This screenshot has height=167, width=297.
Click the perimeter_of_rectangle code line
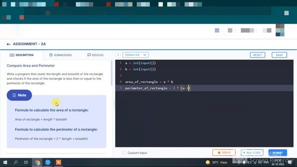click(157, 88)
